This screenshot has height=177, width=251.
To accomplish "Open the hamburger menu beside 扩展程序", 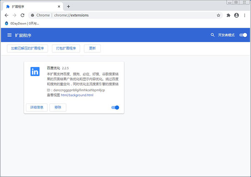I will [9, 35].
